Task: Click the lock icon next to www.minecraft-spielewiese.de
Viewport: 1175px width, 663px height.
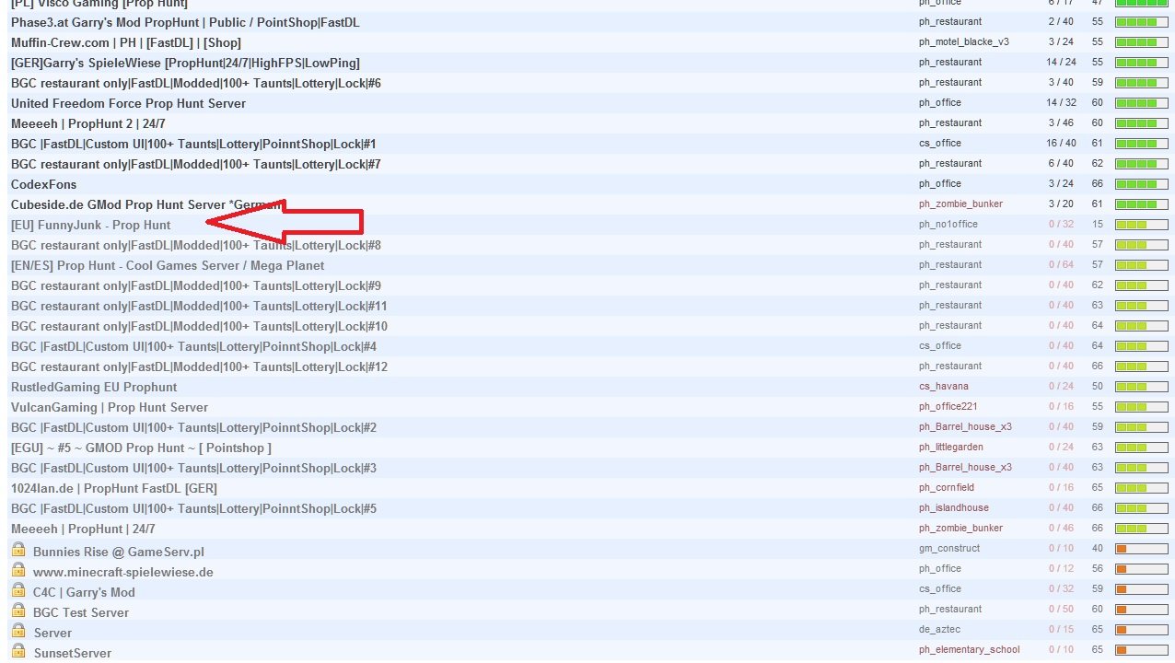Action: click(17, 570)
